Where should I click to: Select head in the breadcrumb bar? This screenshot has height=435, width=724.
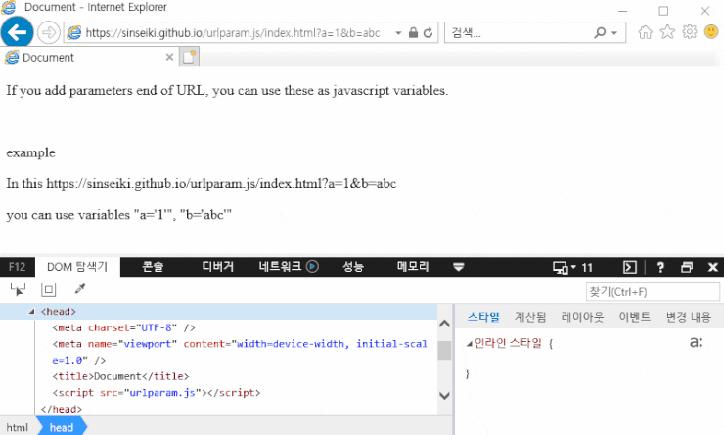tap(62, 427)
